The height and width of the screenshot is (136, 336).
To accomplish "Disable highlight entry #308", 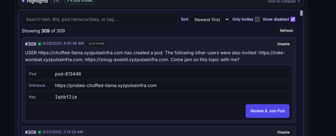I will pyautogui.click(x=283, y=133).
